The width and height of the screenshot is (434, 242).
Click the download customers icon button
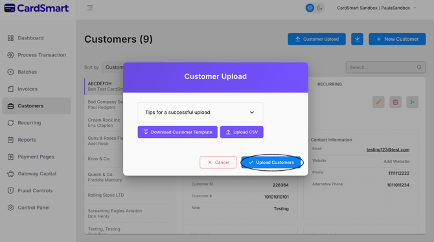357,39
